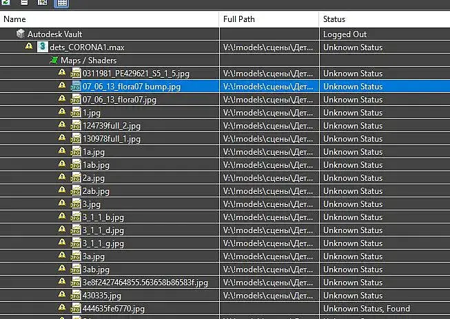
Task: Click the Full Path cell of 130978full_1.jpg
Action: tap(269, 139)
